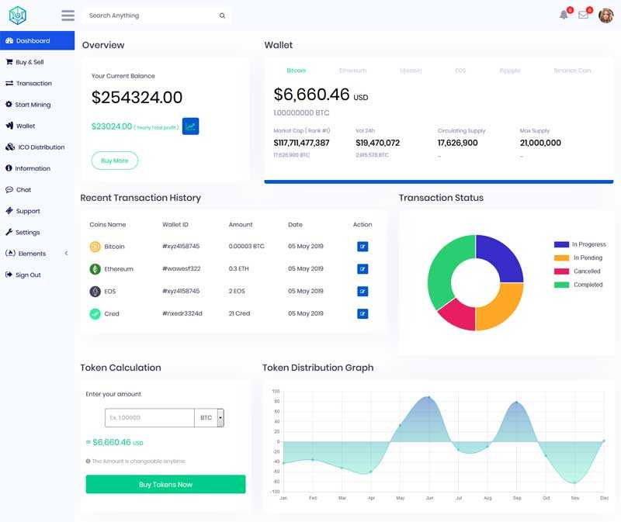Click the user profile avatar
621x522 pixels.
coord(605,16)
